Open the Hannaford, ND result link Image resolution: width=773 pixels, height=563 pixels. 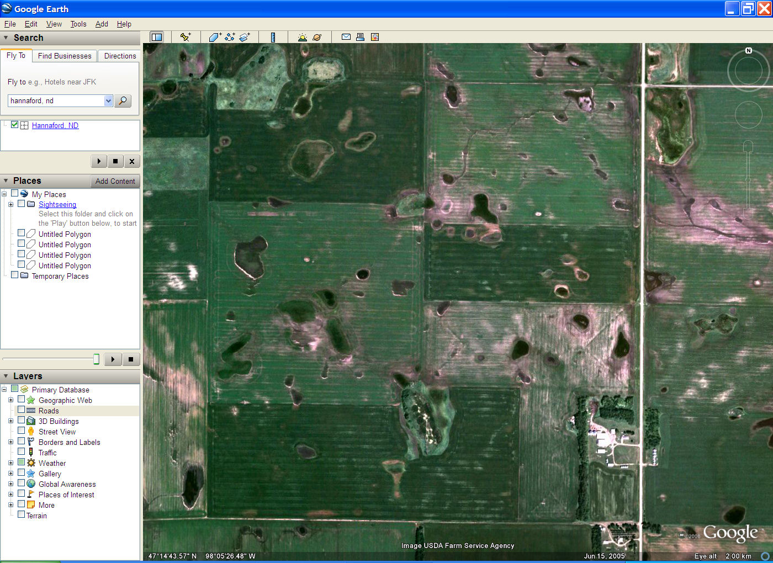point(55,125)
